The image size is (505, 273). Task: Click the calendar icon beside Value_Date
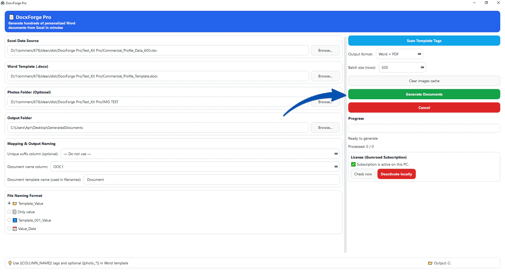tap(15, 229)
